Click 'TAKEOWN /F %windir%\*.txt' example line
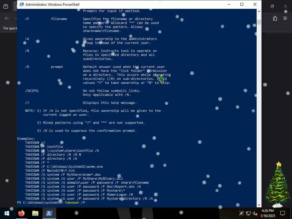292x219 pixels. coord(50,171)
